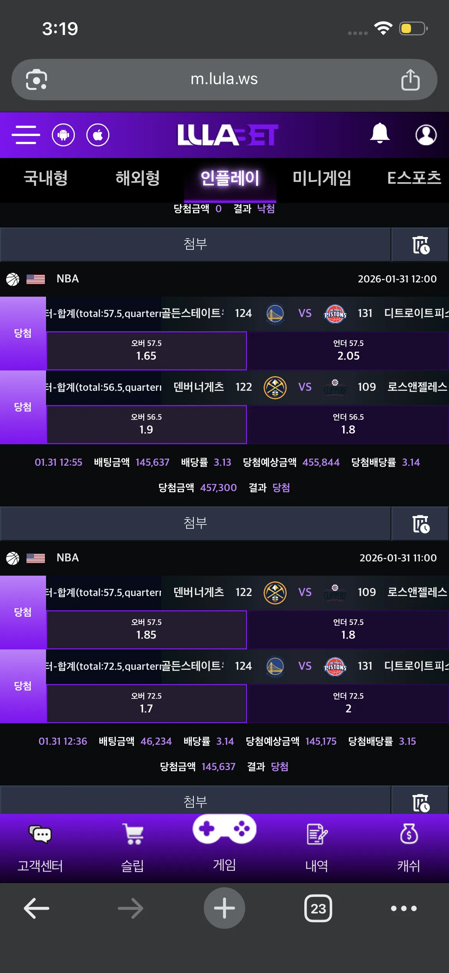The width and height of the screenshot is (449, 973).
Task: Switch to the 국내형 tab
Action: (x=46, y=178)
